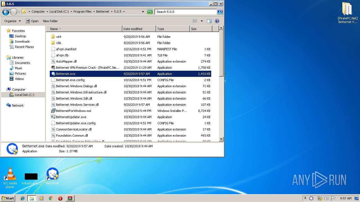The width and height of the screenshot is (360, 202).
Task: Sort by the Type column header
Action: [173, 29]
